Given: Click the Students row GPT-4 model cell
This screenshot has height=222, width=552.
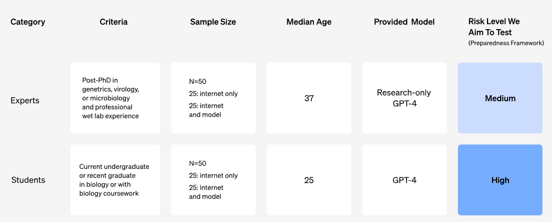Looking at the screenshot, I should pos(404,180).
